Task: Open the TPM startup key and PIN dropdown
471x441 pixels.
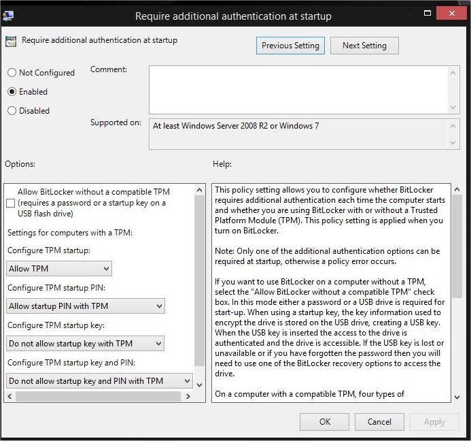Action: click(99, 381)
